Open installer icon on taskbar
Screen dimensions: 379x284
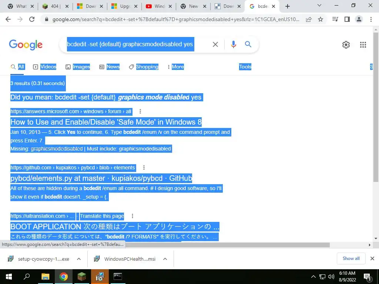(100, 277)
